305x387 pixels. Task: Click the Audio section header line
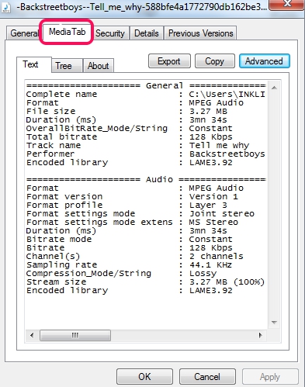click(146, 179)
